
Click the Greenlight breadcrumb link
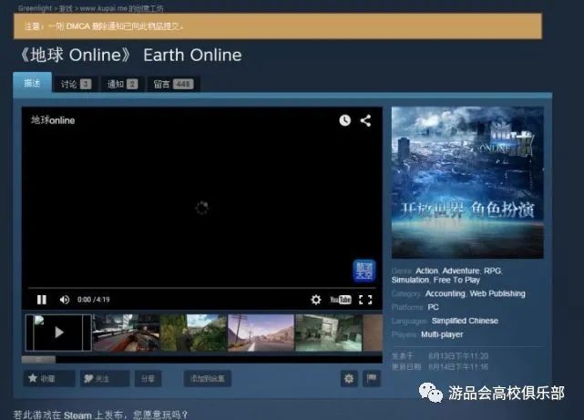[x=35, y=8]
